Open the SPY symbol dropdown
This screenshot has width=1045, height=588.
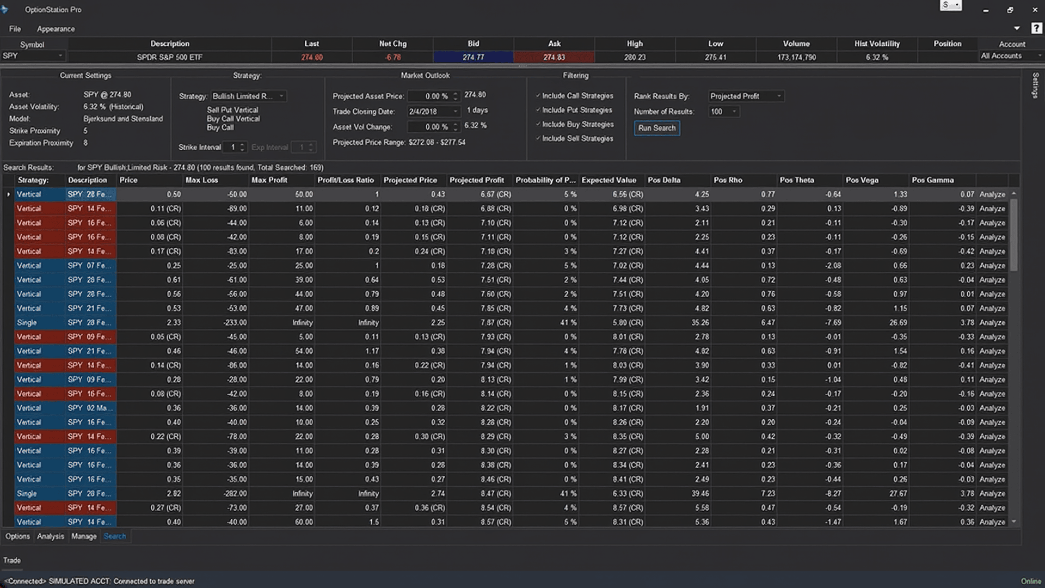click(60, 56)
